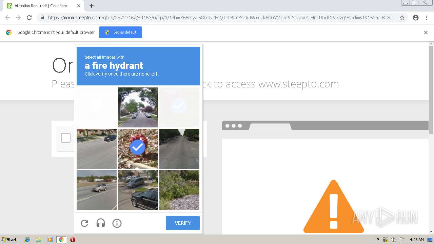The image size is (434, 244).
Task: Get an audio challenge via headphones icon
Action: click(x=101, y=223)
